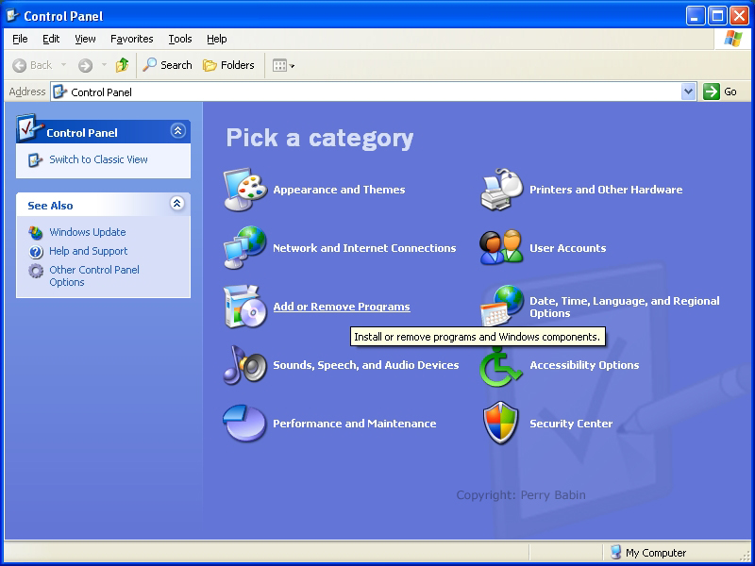The image size is (755, 566).
Task: Open the Edit menu
Action: [x=51, y=39]
